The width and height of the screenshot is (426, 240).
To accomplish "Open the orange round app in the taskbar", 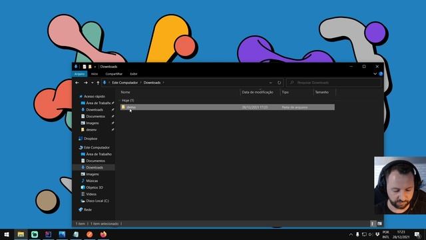I will [x=90, y=234].
